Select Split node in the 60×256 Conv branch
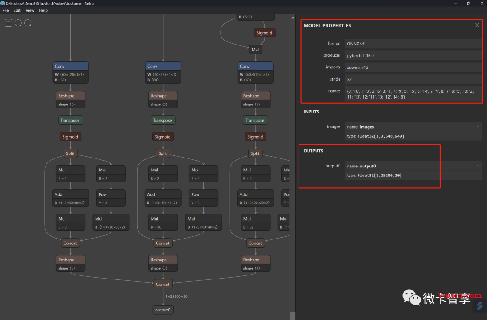 point(163,153)
